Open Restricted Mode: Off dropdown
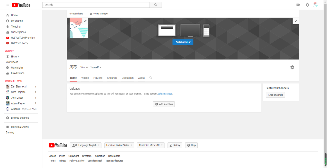327x168 pixels. (x=151, y=145)
